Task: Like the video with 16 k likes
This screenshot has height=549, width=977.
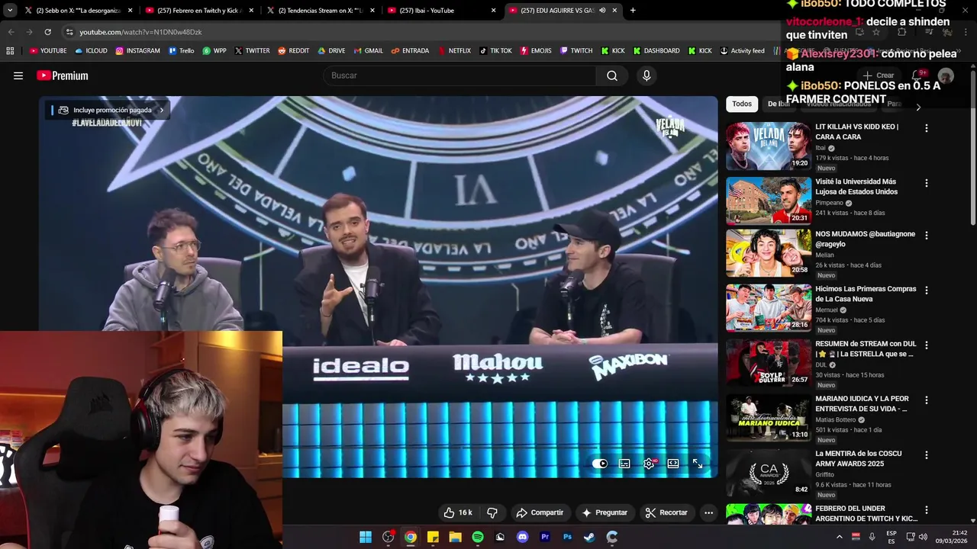Action: tap(458, 512)
